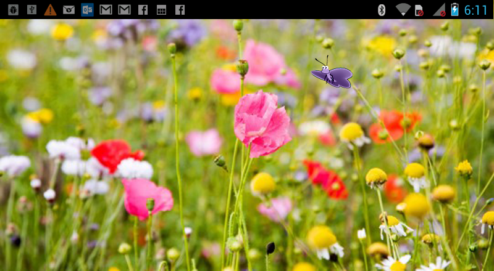
Task: Tap the Android debugging bug notification icon
Action: 13,10
